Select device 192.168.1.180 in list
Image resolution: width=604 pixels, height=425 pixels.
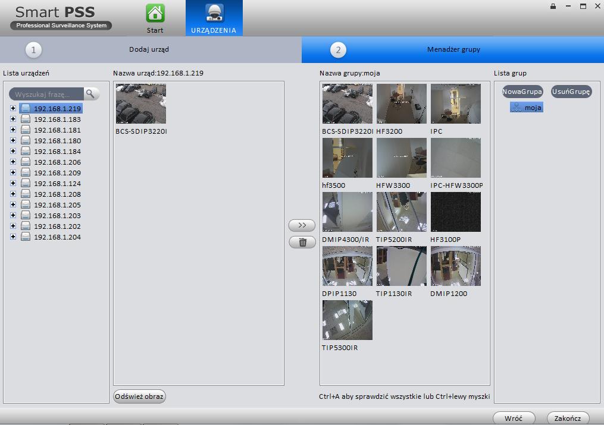(51, 141)
